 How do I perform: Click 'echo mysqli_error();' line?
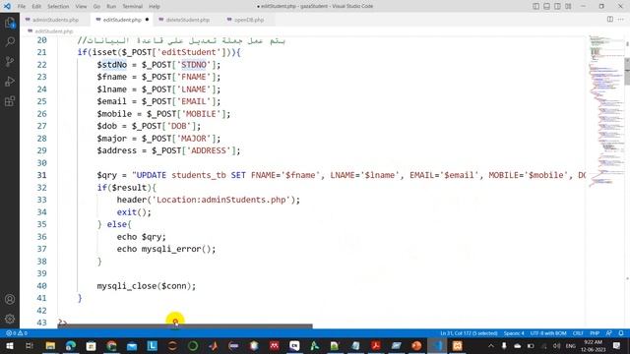166,249
